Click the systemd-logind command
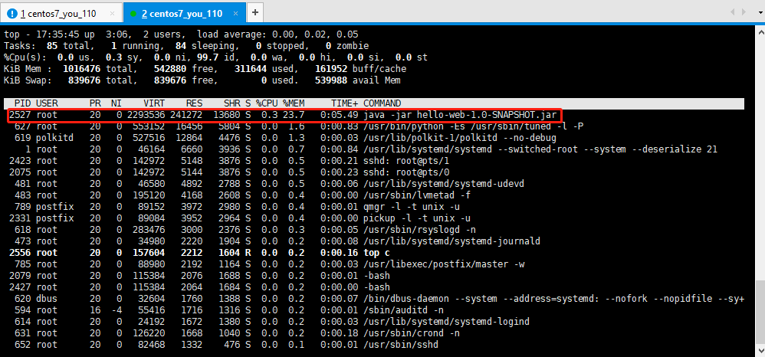 [446, 322]
